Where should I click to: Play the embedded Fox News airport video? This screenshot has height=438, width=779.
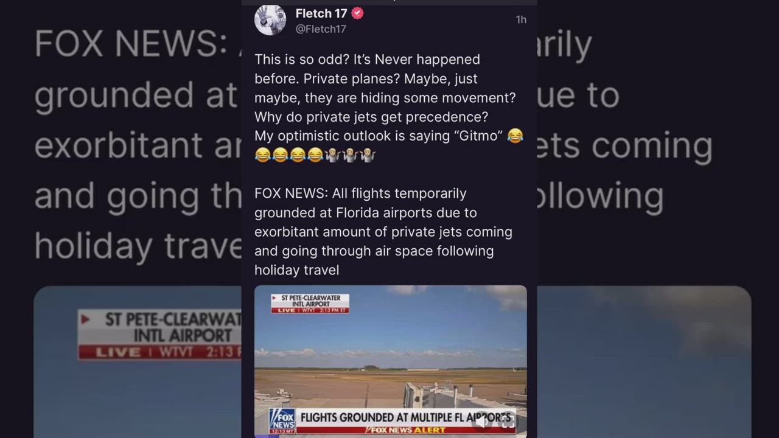tap(391, 361)
